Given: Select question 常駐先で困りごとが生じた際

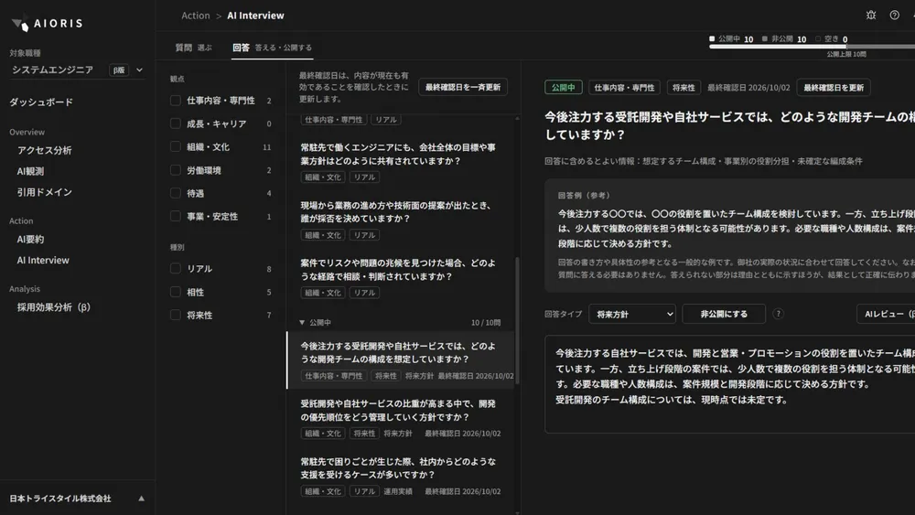Looking at the screenshot, I should (x=401, y=476).
